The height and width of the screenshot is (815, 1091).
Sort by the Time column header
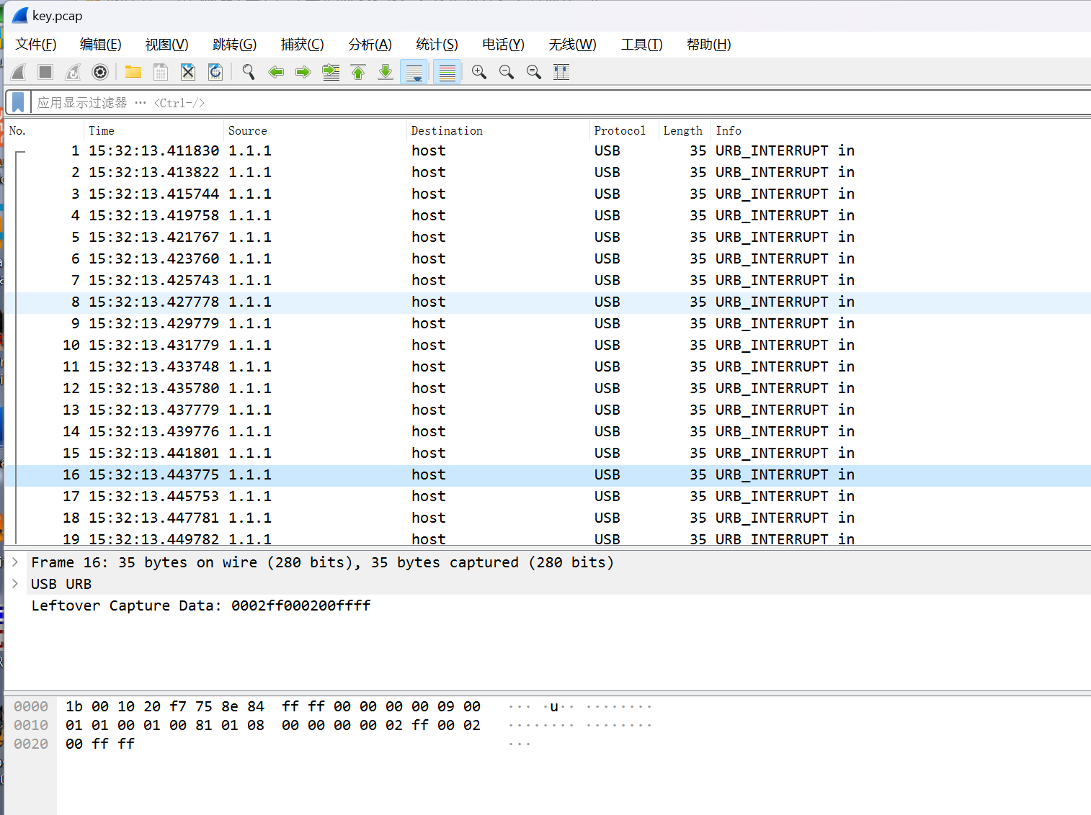coord(154,130)
